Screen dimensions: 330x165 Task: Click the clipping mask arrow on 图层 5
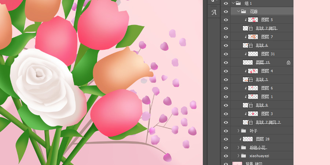pyautogui.click(x=246, y=20)
